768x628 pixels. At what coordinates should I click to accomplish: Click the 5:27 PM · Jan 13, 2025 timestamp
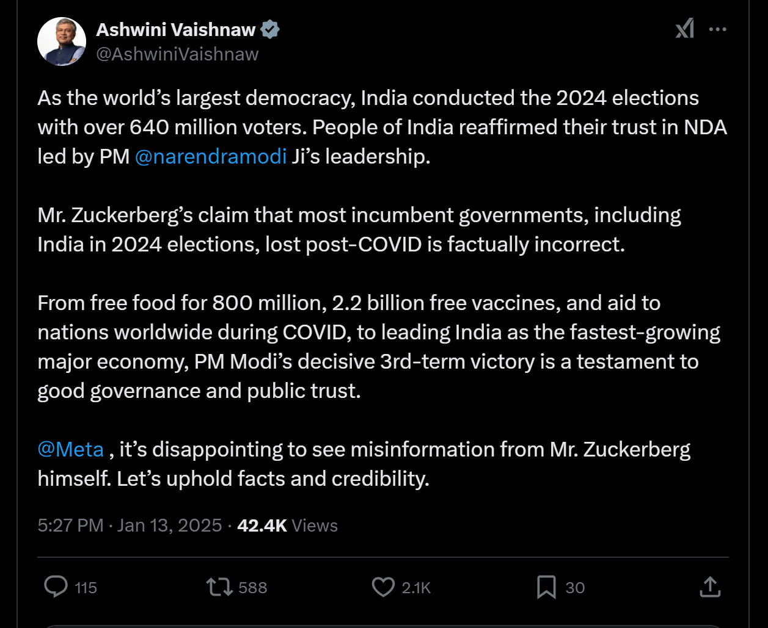pyautogui.click(x=130, y=525)
